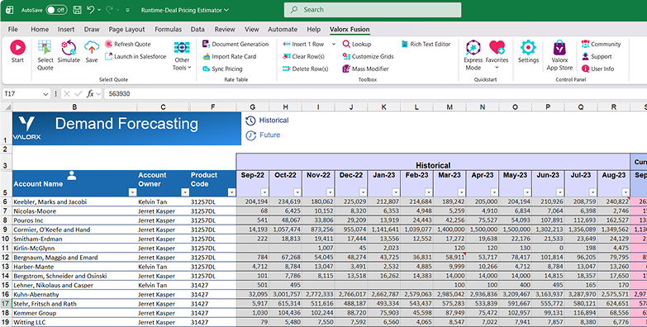Select cell Harber-Mante
This screenshot has width=647, height=327.
tap(74, 267)
